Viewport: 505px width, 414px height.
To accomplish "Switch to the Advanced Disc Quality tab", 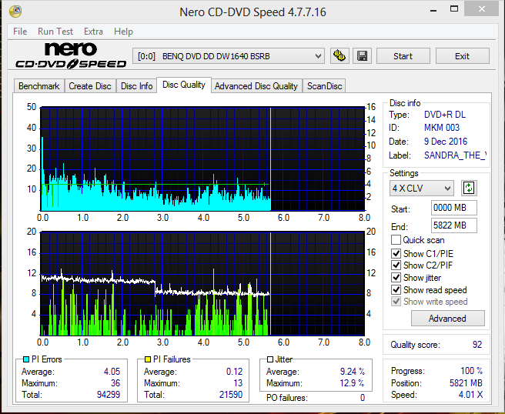I will [256, 86].
